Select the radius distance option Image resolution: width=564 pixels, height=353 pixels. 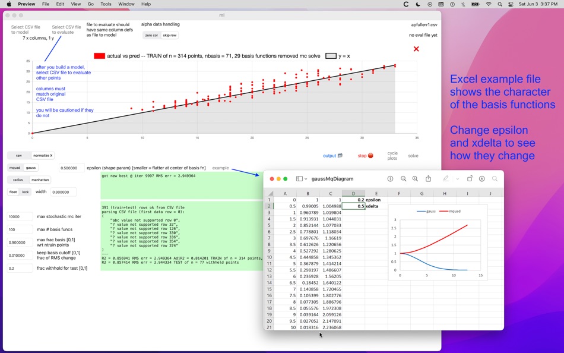pos(18,179)
